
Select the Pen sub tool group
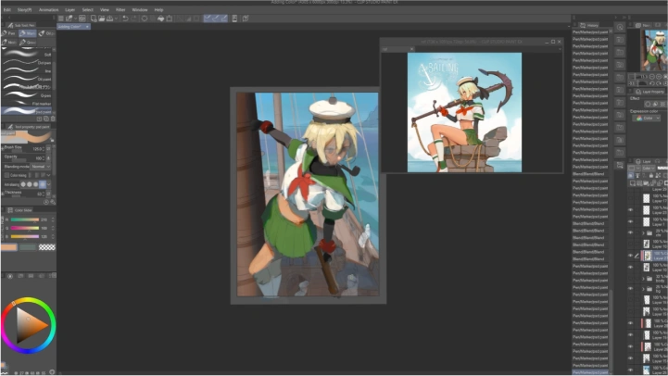pos(8,33)
